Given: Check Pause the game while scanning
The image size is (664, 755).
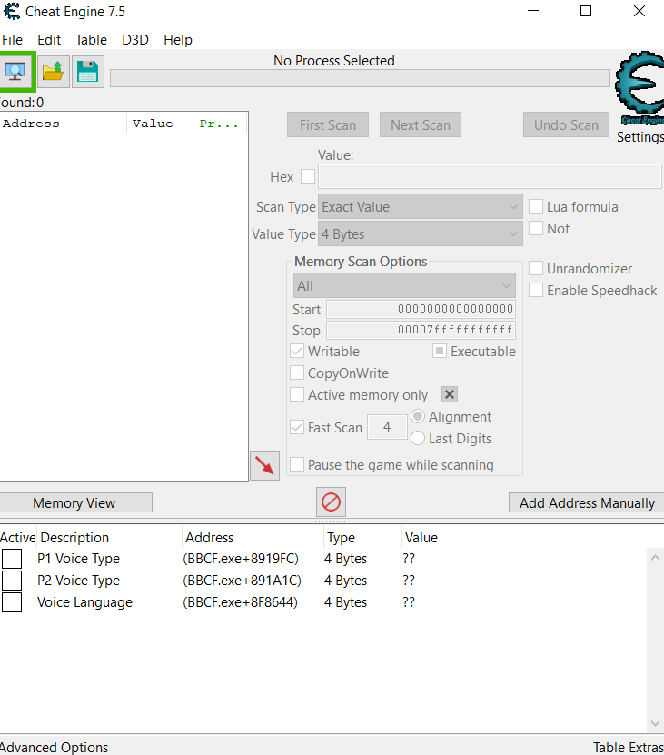Looking at the screenshot, I should [x=297, y=464].
